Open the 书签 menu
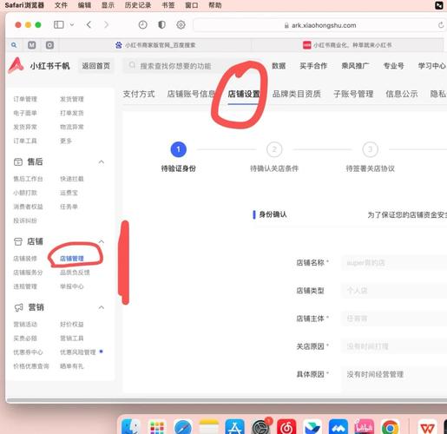 [168, 5]
